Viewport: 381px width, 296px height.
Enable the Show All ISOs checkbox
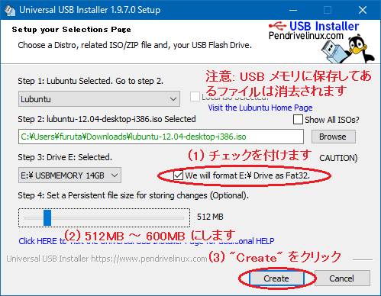coord(298,120)
